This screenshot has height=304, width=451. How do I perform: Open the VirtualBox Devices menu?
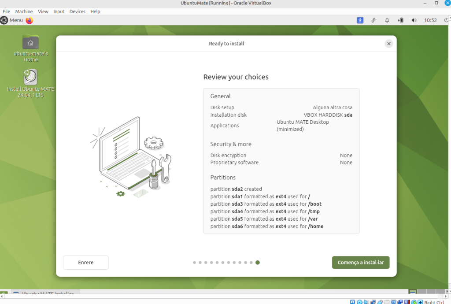78,11
